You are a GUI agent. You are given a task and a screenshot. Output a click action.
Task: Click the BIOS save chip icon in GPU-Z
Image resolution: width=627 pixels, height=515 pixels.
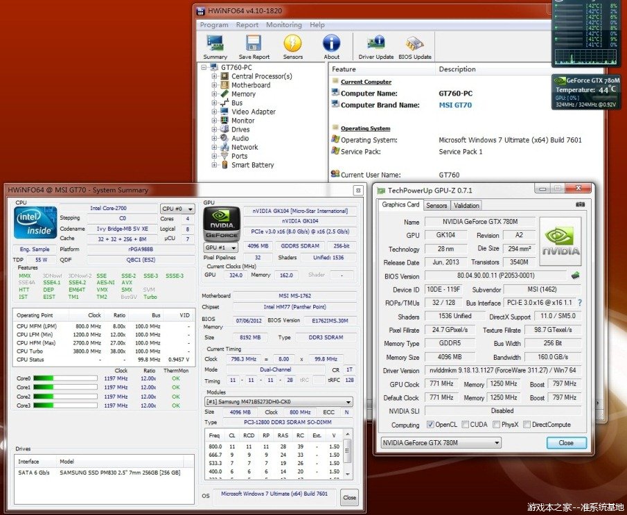pos(576,275)
